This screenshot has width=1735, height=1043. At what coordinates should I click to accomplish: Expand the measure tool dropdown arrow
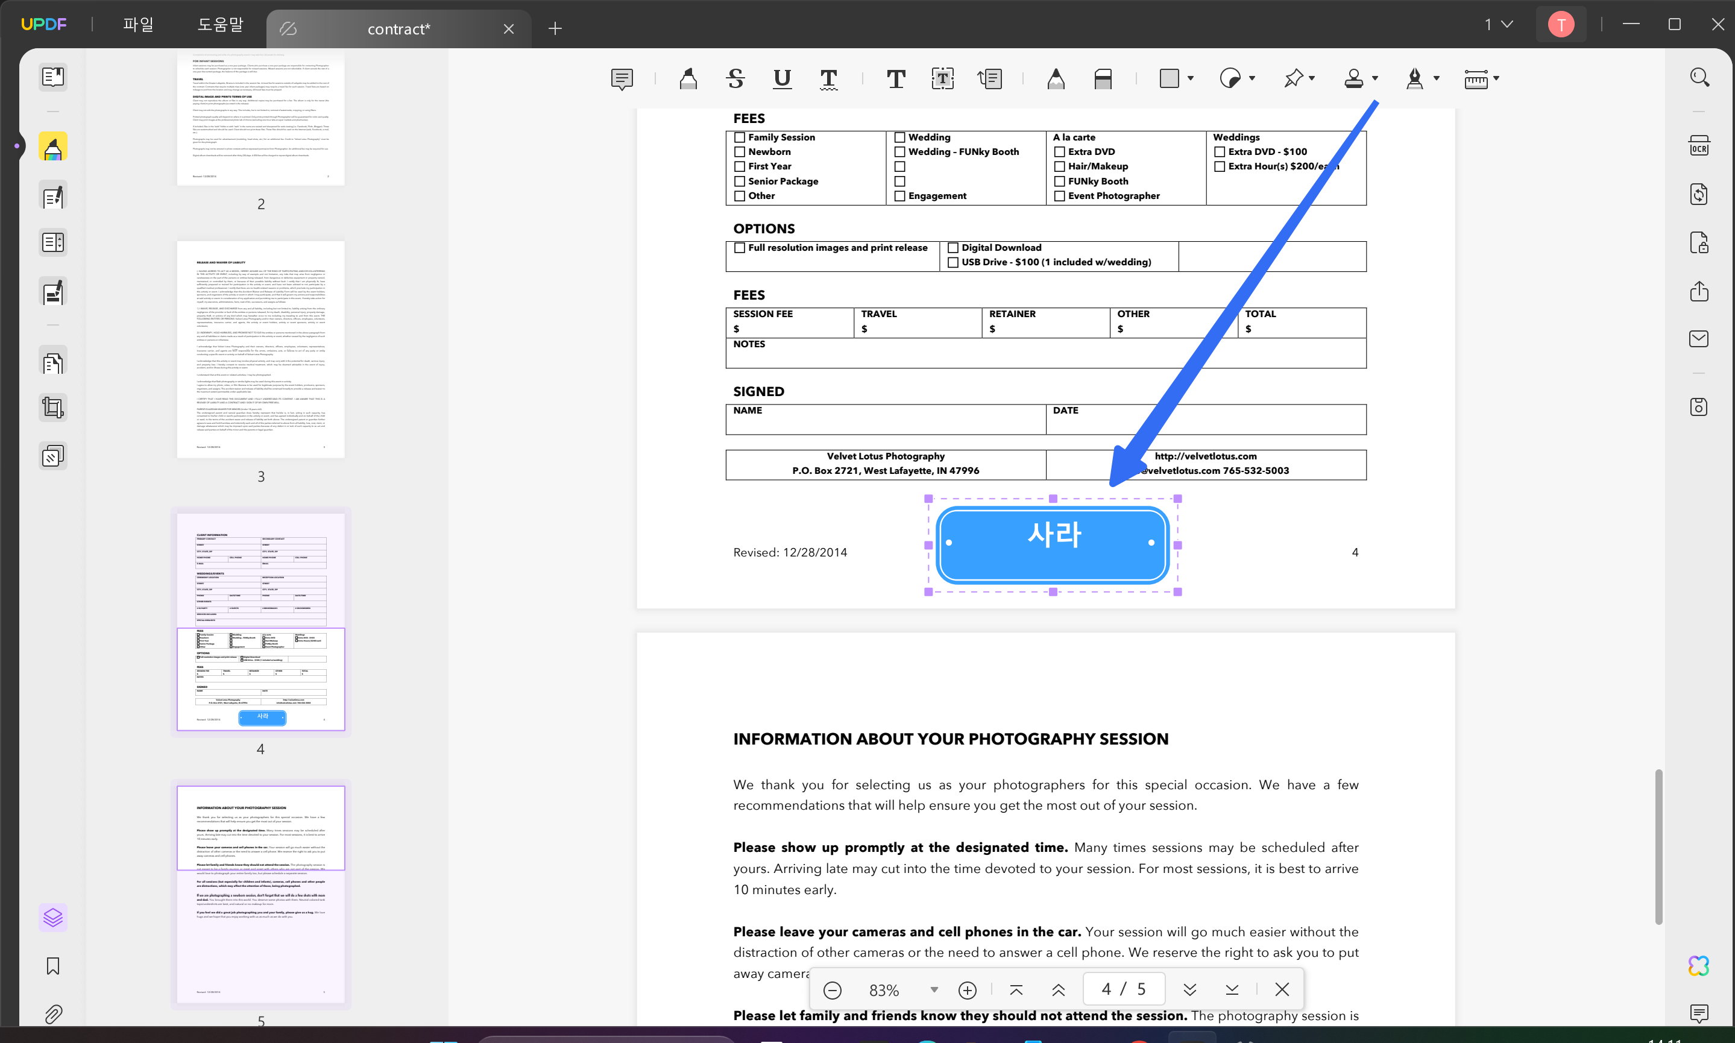click(x=1496, y=79)
